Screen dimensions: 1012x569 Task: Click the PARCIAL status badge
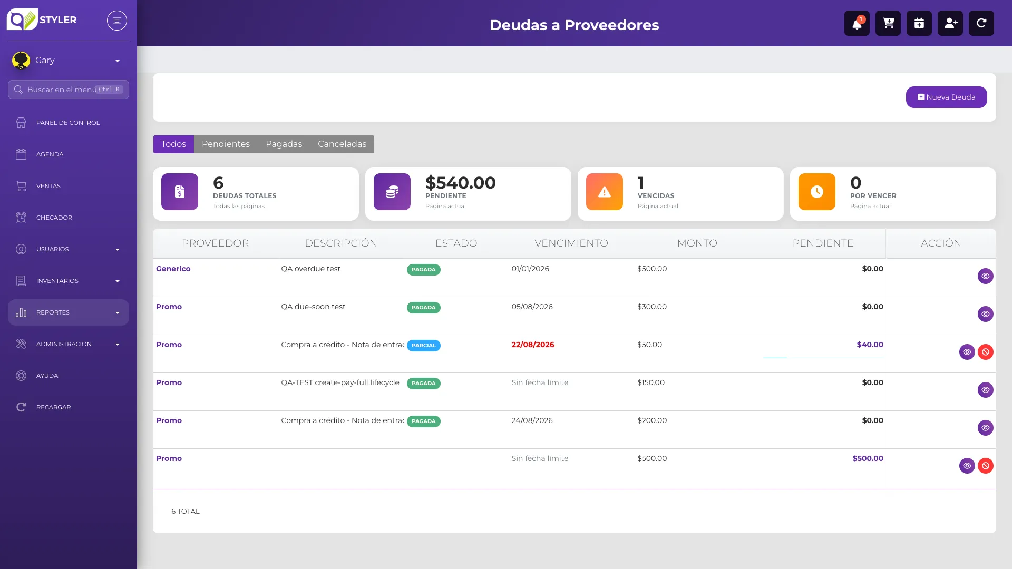424,346
